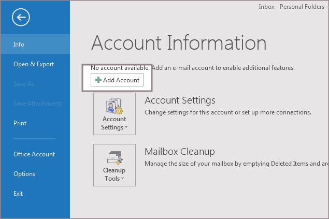Click the Account Settings person-gear icon

pyautogui.click(x=114, y=106)
